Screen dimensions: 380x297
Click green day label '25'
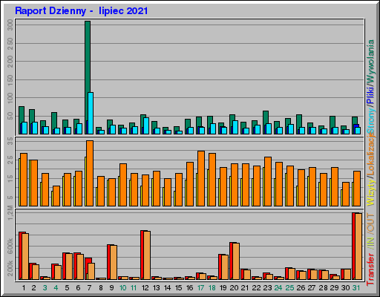click(x=289, y=288)
